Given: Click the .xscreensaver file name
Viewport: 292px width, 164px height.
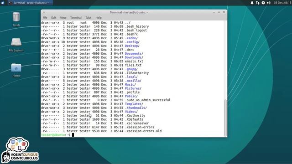Looking at the screenshot, I should pyautogui.click(x=137, y=123).
